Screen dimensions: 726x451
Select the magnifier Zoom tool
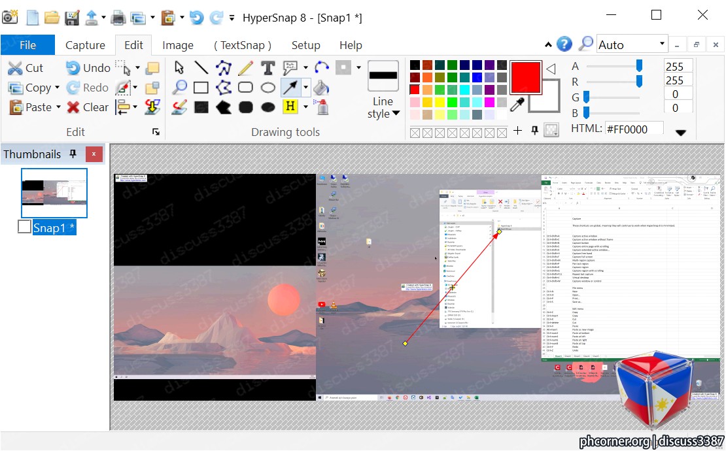point(179,87)
